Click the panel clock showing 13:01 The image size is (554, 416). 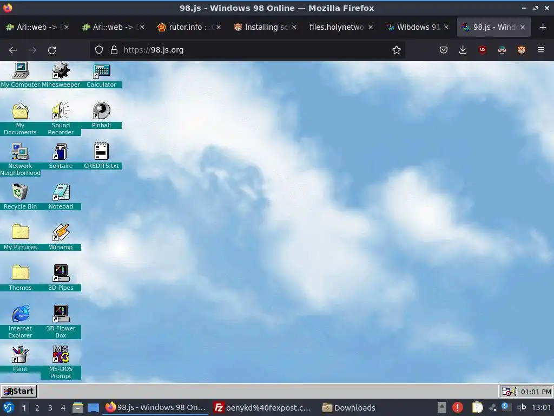coord(541,407)
